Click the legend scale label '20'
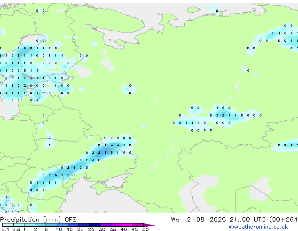 point(80,229)
